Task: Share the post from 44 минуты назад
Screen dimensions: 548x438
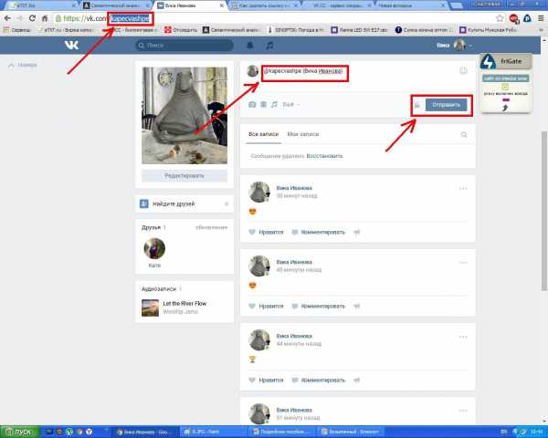Action: (356, 380)
